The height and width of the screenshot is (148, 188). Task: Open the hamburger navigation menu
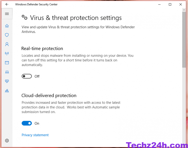pyautogui.click(x=7, y=14)
